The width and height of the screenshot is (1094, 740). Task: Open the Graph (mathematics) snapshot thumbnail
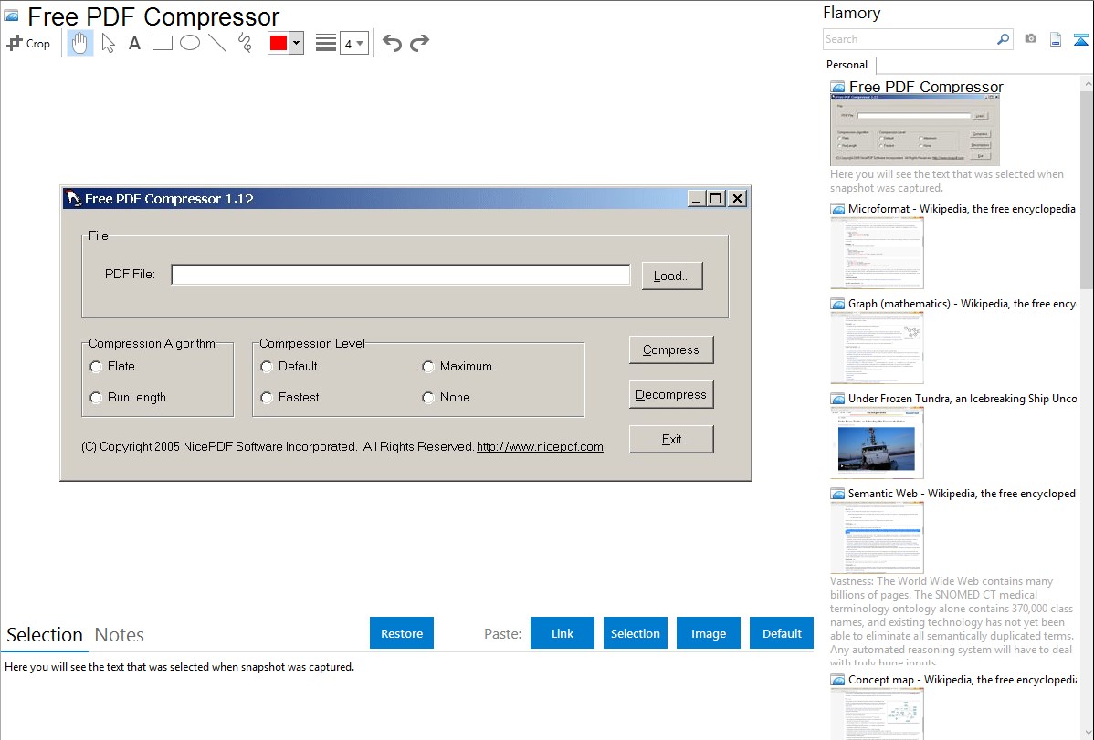coord(877,348)
